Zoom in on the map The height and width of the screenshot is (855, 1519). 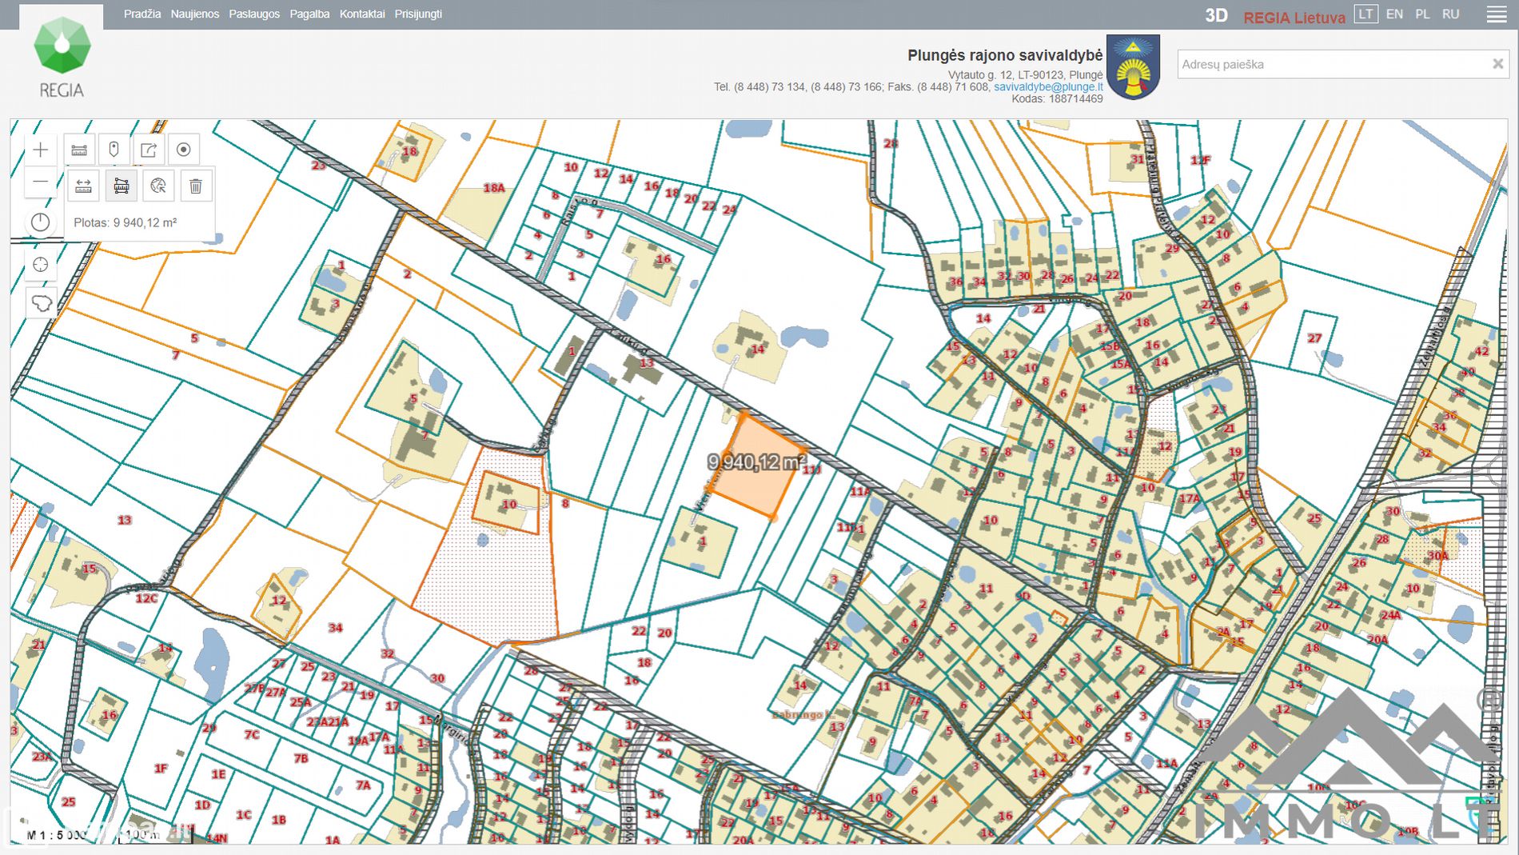(x=41, y=150)
